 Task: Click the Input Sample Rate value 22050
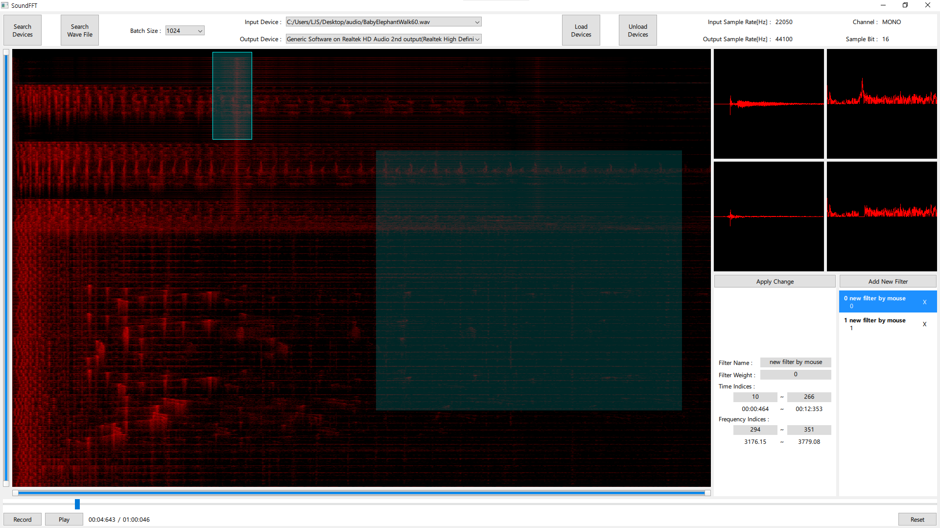tap(784, 22)
